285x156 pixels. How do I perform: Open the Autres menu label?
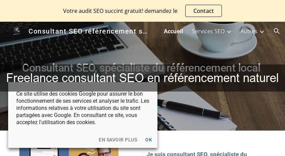tap(249, 31)
